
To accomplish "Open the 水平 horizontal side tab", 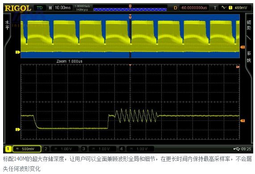I will point(7,25).
